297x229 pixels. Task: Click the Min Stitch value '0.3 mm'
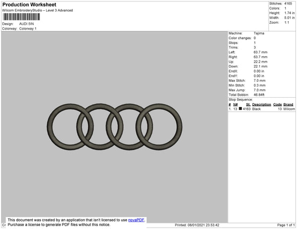pos(259,85)
